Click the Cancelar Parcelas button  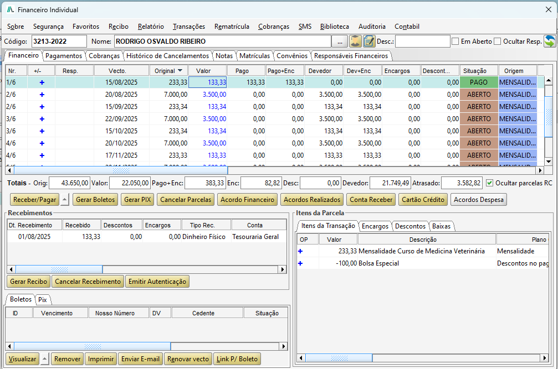coord(186,200)
